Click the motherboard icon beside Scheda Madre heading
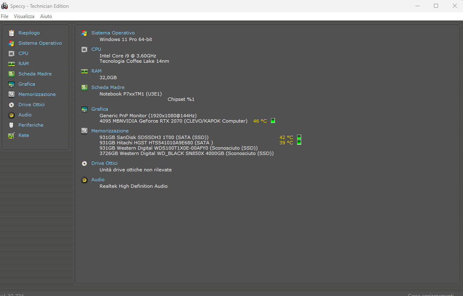This screenshot has height=296, width=463. click(84, 87)
